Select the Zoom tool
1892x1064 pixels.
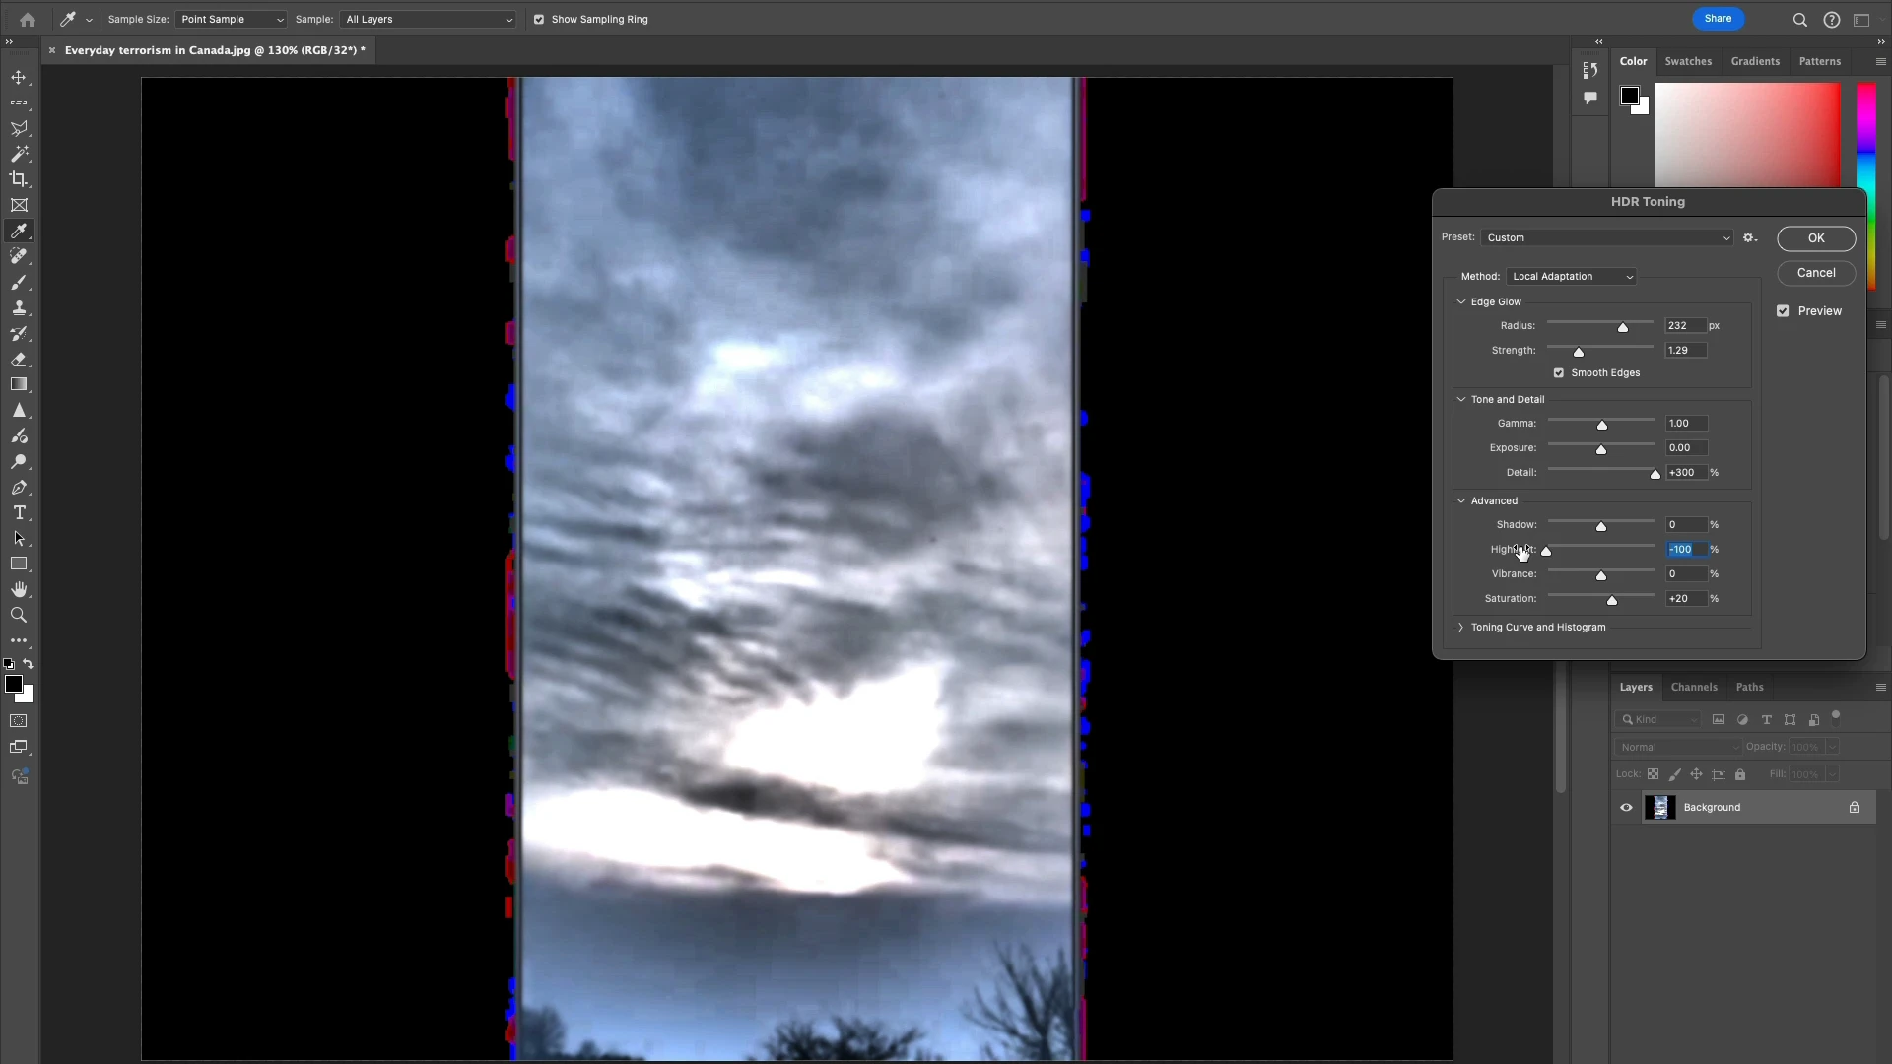(x=19, y=615)
